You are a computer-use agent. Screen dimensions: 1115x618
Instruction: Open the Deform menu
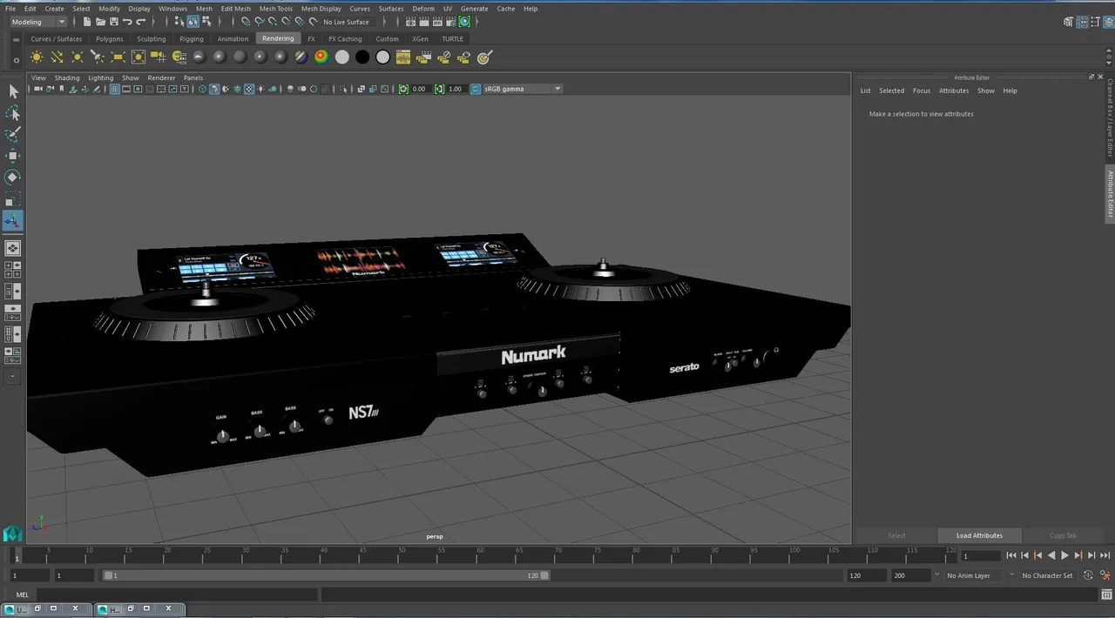click(x=423, y=9)
